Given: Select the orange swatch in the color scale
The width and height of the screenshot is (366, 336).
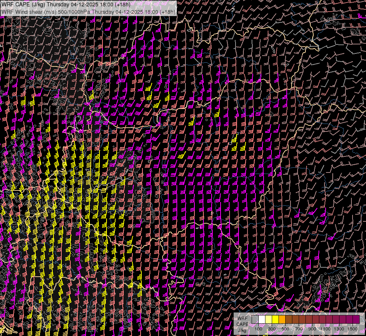Looking at the screenshot, I should [x=282, y=320].
